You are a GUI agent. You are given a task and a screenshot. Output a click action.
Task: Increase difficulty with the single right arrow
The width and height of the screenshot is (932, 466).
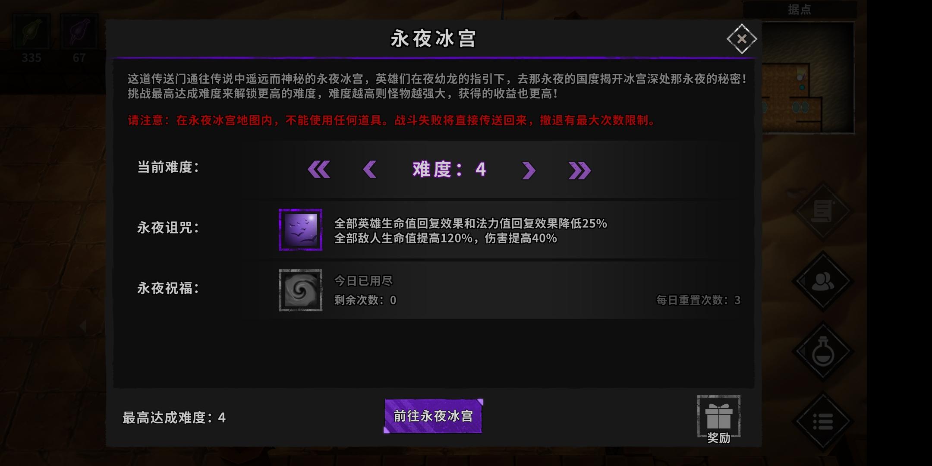tap(529, 170)
